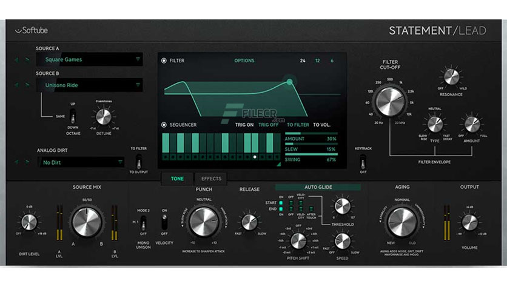
Task: Click the Softube logo
Action: [x=32, y=30]
